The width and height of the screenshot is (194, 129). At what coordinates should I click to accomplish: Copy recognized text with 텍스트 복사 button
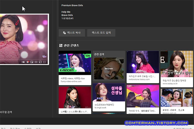point(72,33)
